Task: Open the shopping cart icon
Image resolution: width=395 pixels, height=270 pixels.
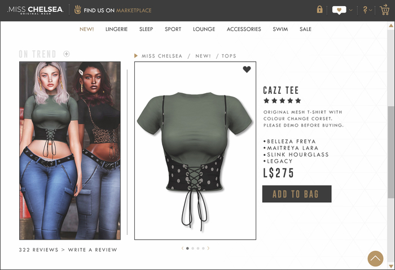Action: tap(385, 10)
